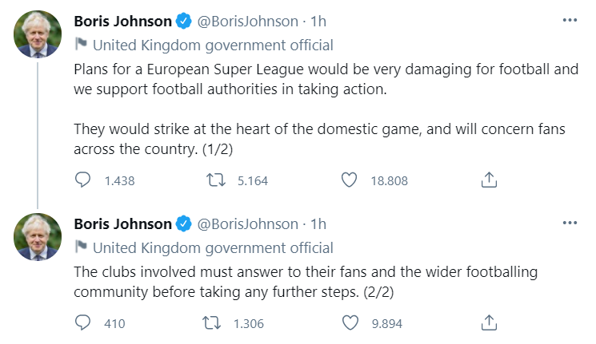Open Boris Johnson name link in first tweet
This screenshot has width=596, height=344.
coord(122,22)
